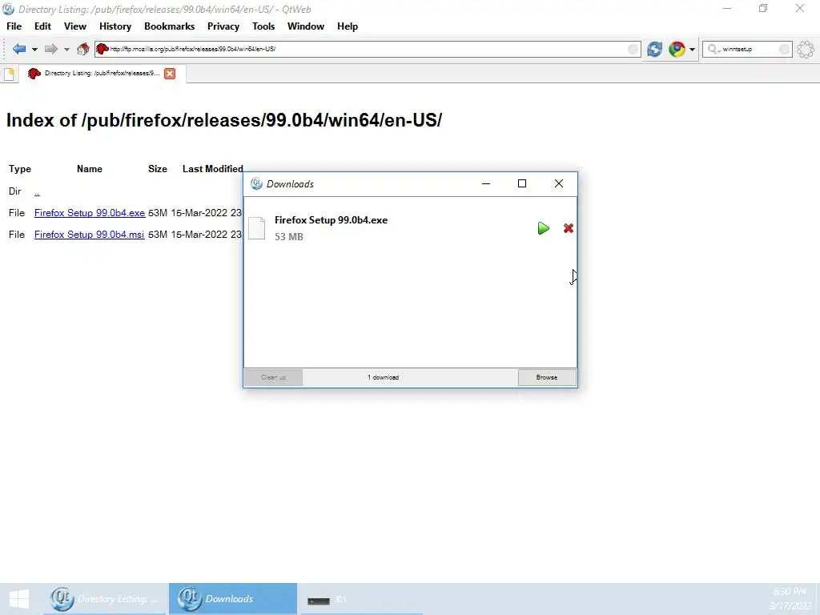Click the '53 MB' size text in Downloads
The height and width of the screenshot is (615, 820).
click(288, 237)
